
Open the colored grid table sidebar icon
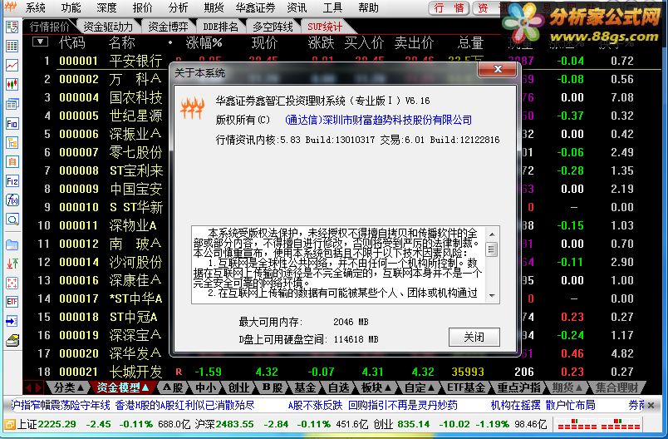[x=12, y=46]
